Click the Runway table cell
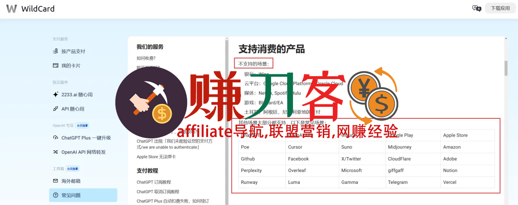 [262, 182]
